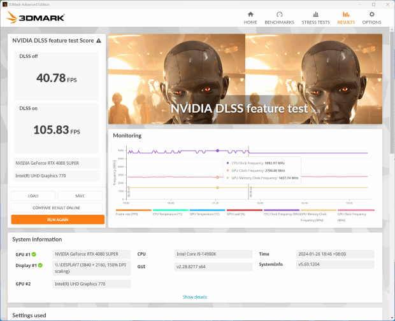Viewport: 395px width, 321px height.
Task: Click the GUI version v2.28.8217 s64
Action: tap(213, 267)
